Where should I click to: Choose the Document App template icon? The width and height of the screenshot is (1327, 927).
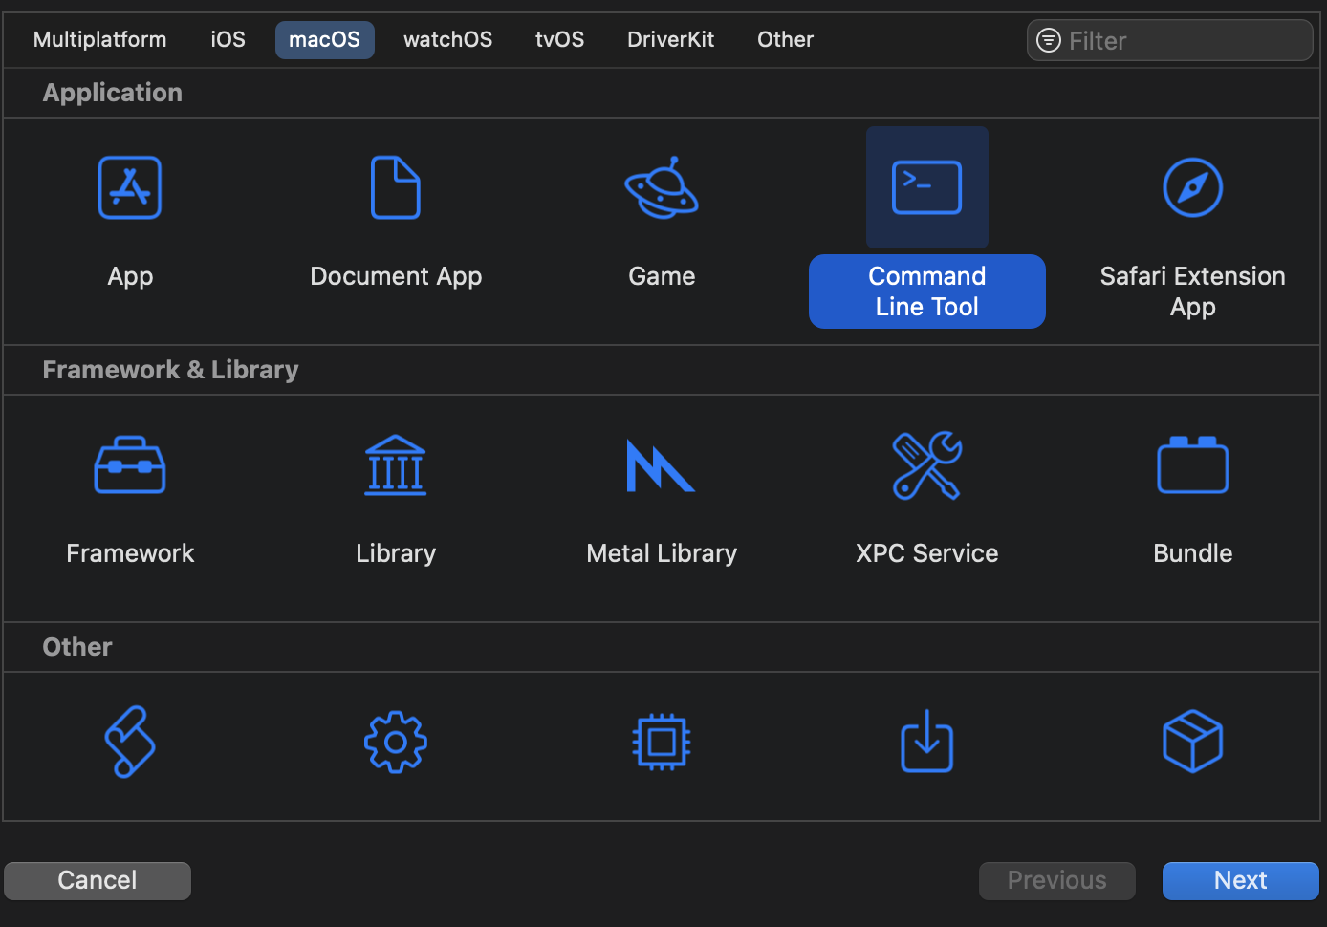click(396, 187)
